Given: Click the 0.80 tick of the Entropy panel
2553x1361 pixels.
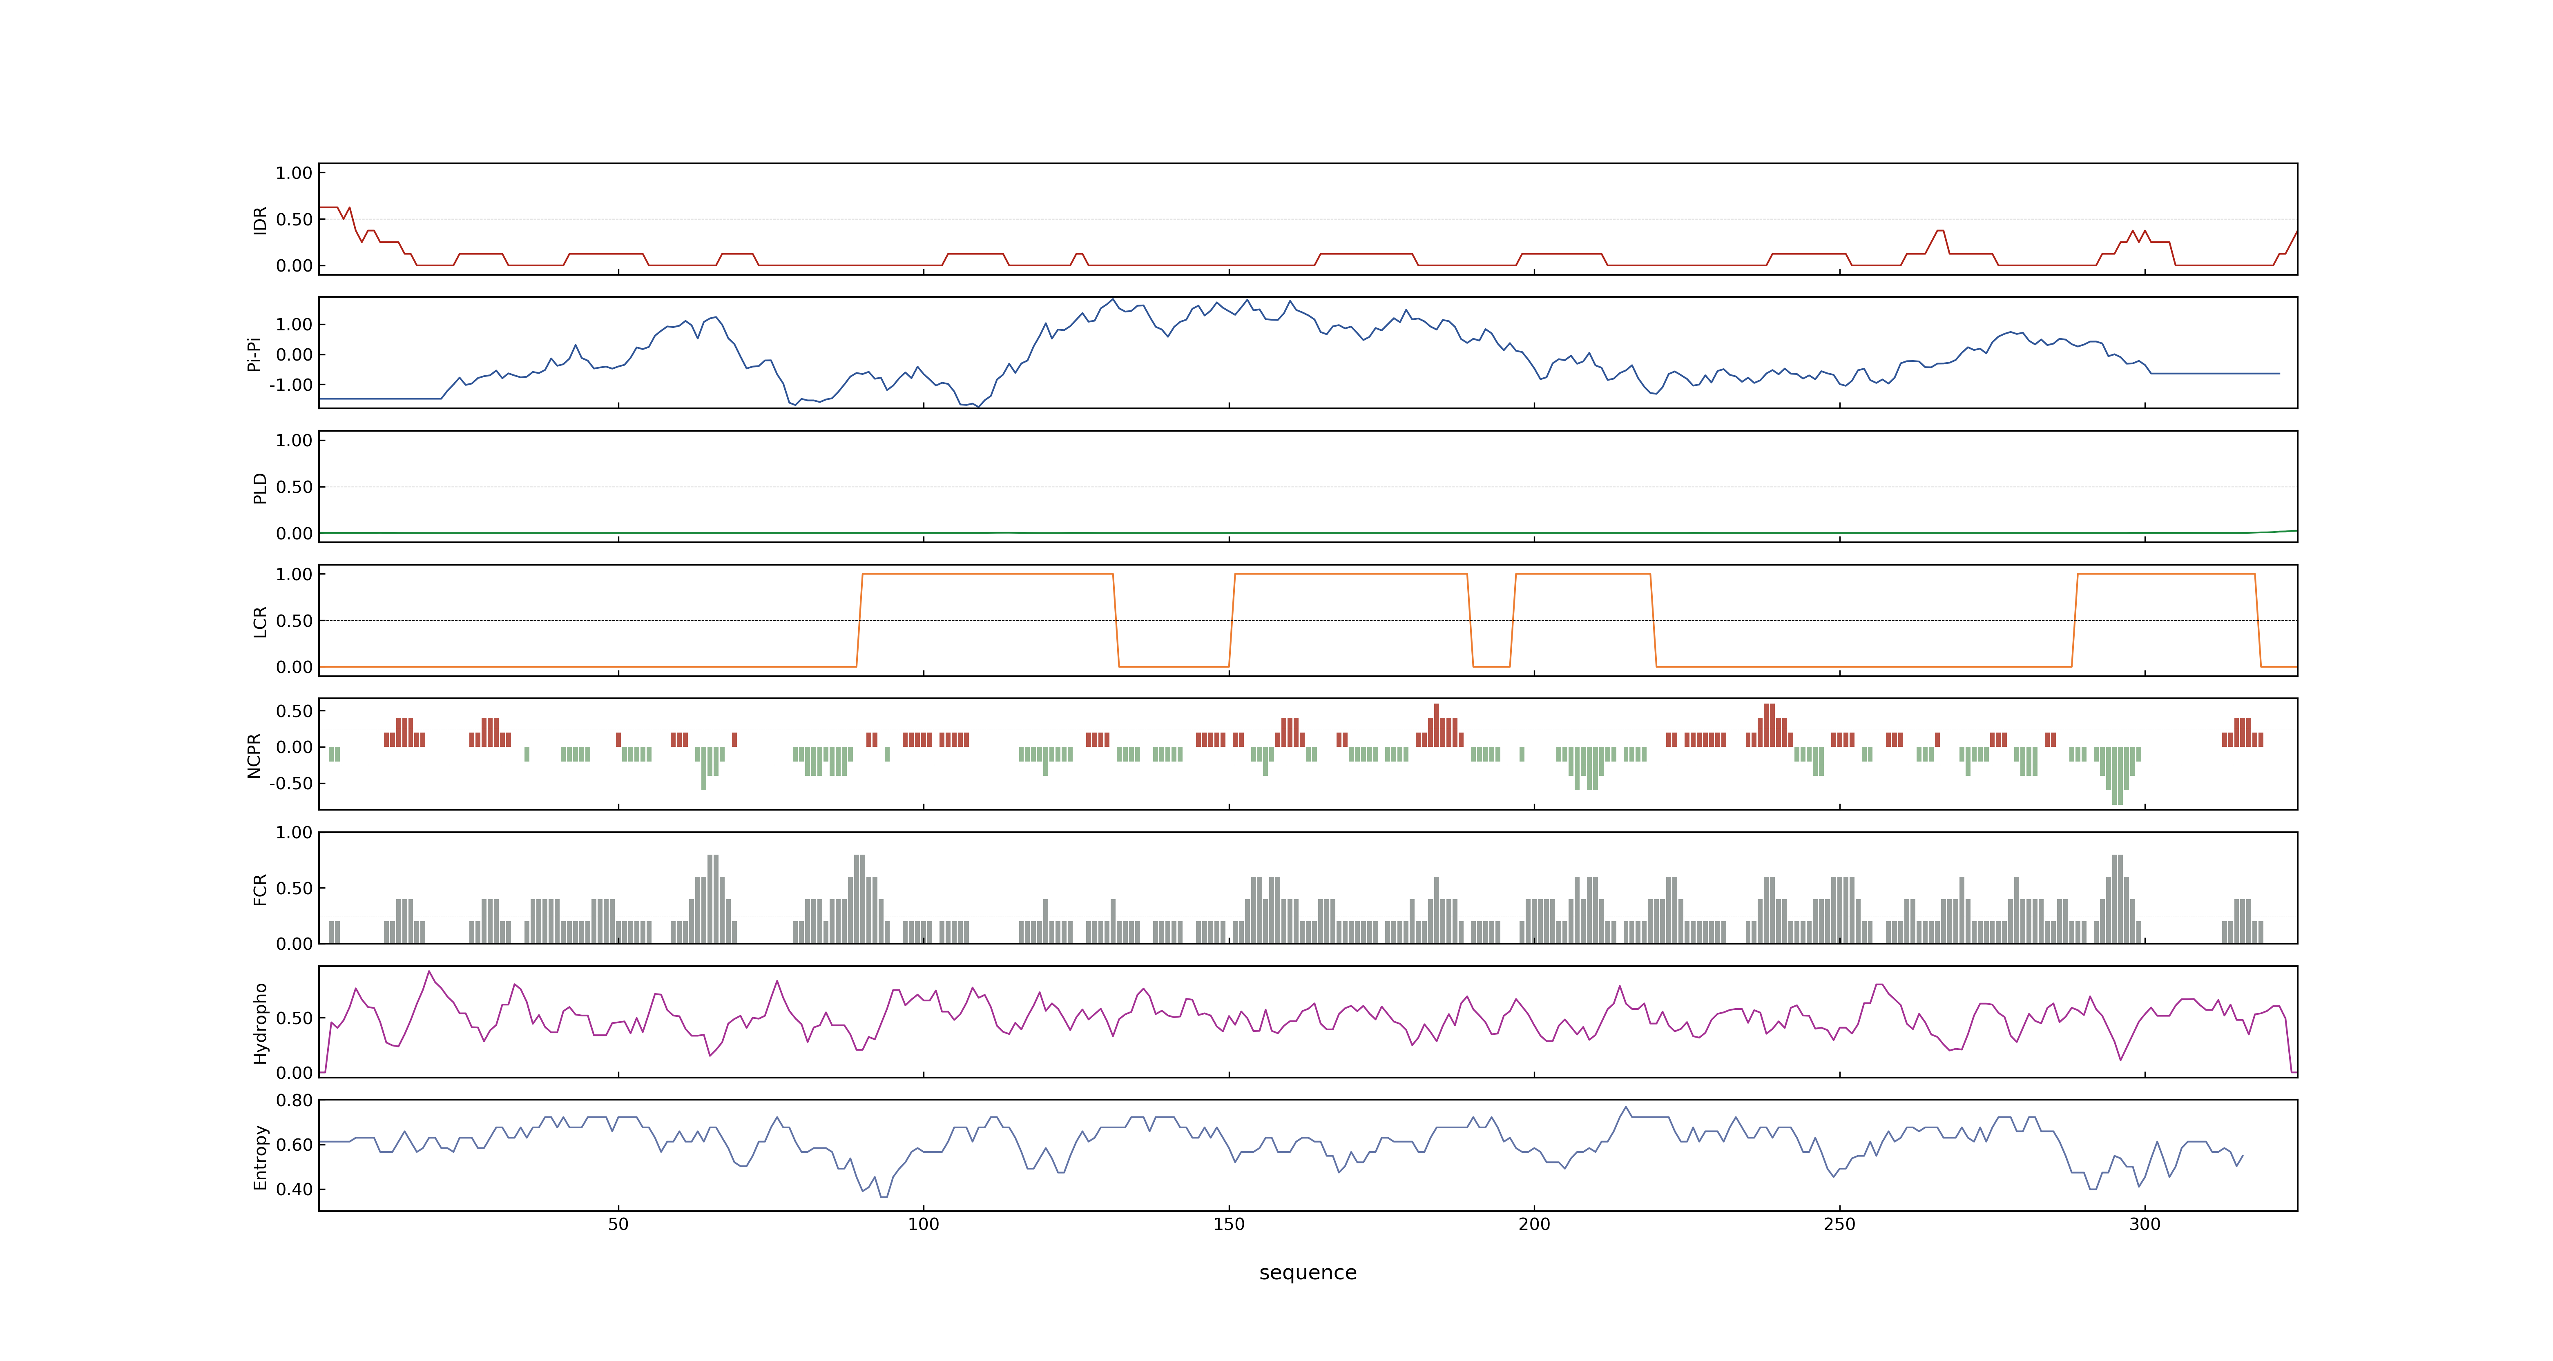Looking at the screenshot, I should point(295,1100).
